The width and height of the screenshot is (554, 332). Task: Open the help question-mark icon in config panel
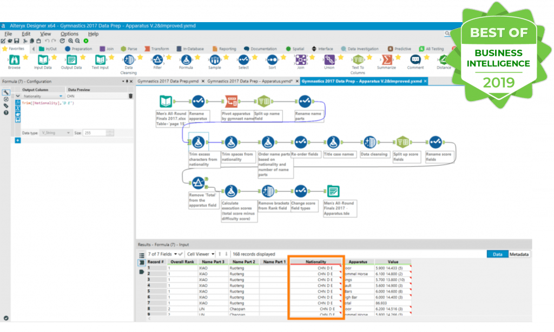click(6, 112)
